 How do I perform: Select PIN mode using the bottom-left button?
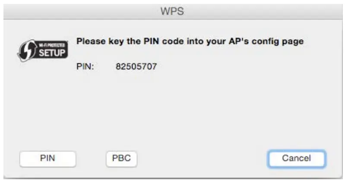tap(47, 158)
